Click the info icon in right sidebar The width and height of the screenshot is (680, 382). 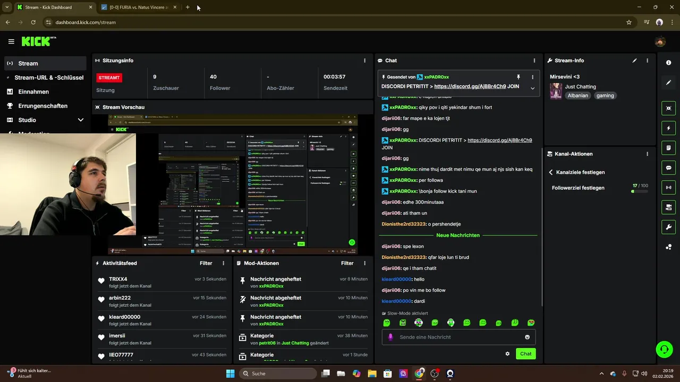669,63
